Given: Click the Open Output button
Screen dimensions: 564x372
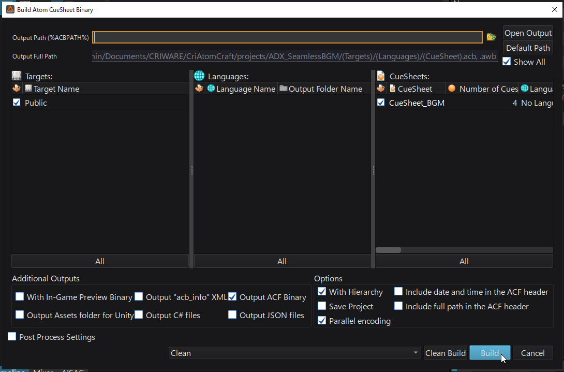Looking at the screenshot, I should (x=528, y=33).
